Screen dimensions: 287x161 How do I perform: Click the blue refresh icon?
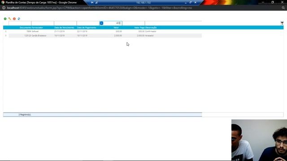point(19,19)
